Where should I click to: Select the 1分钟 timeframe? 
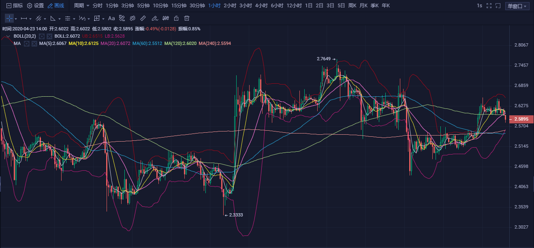click(112, 6)
